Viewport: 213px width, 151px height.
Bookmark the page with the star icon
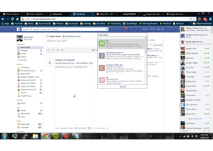194,19
